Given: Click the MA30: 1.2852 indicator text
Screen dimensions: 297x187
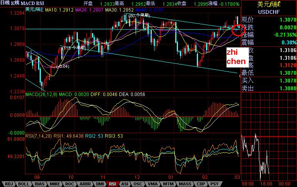Looking at the screenshot, I should coord(119,10).
